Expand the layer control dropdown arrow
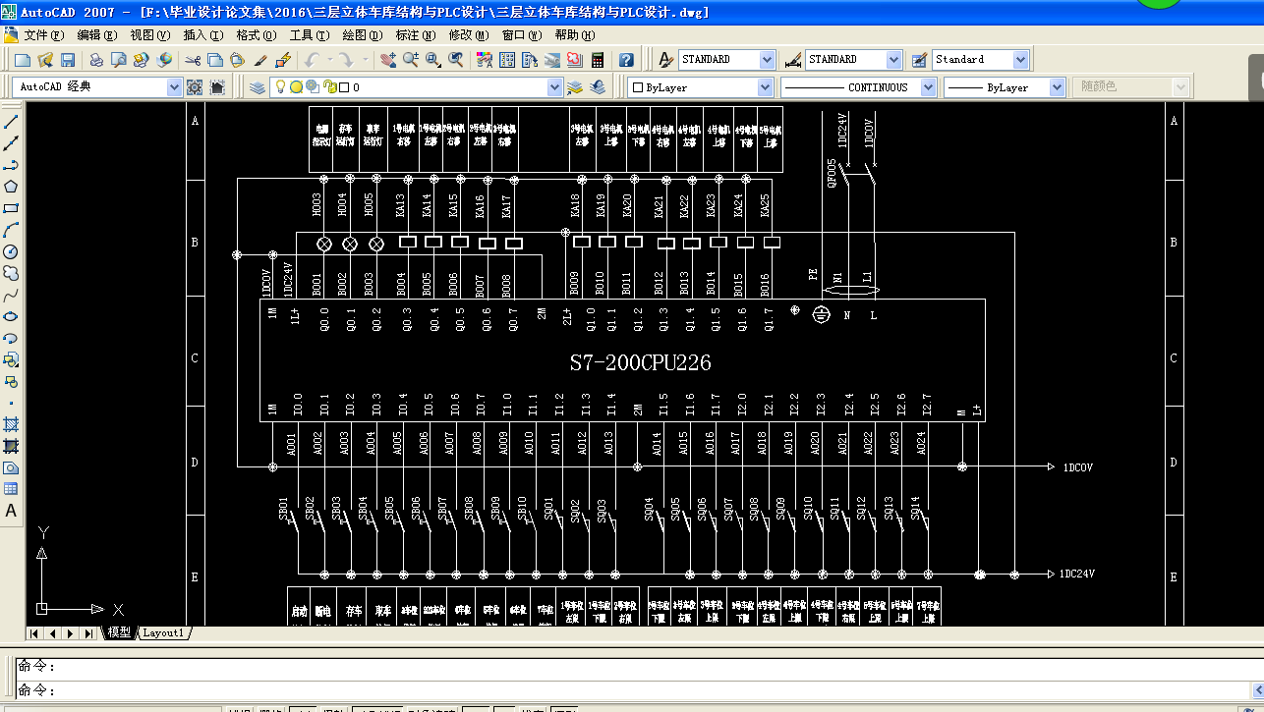The width and height of the screenshot is (1264, 712). (x=554, y=87)
